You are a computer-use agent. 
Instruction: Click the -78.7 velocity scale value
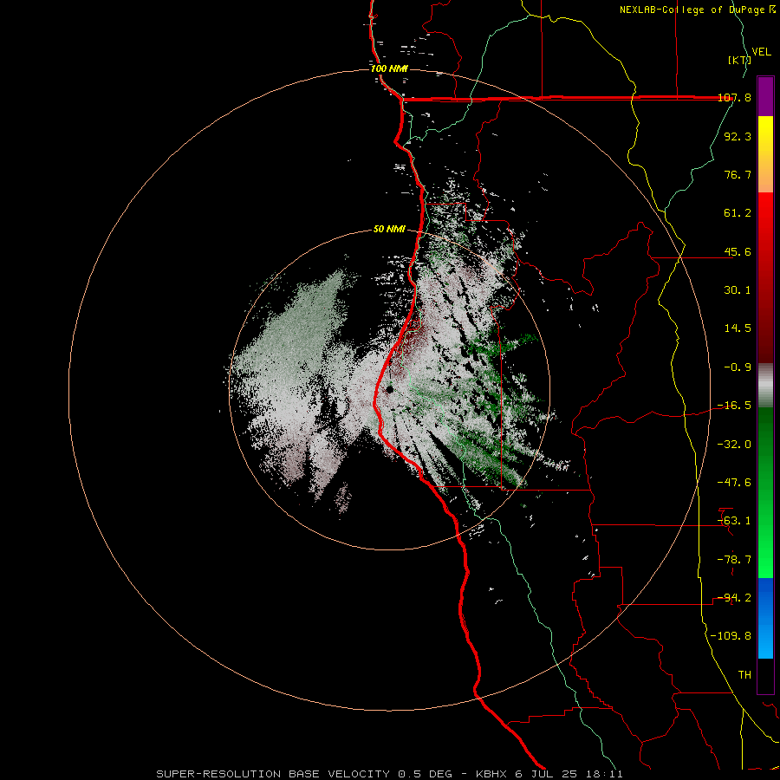tap(734, 560)
